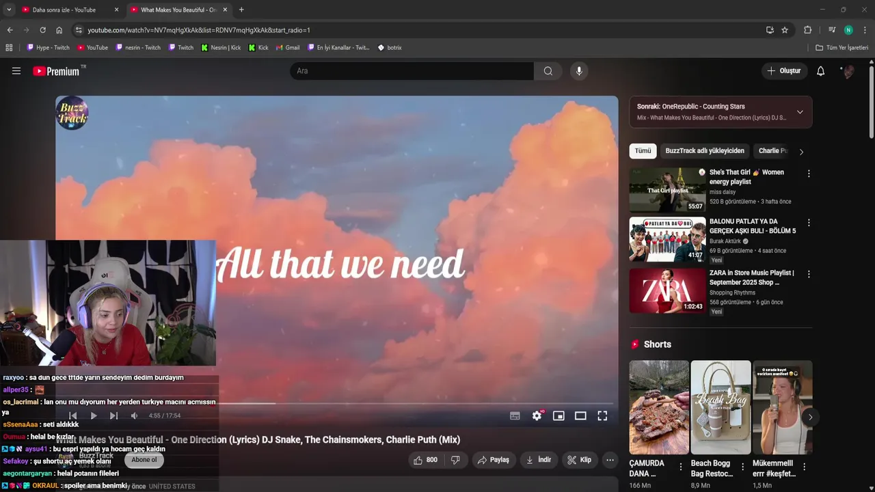Open menu for Beach Bogg Bag short

[742, 467]
